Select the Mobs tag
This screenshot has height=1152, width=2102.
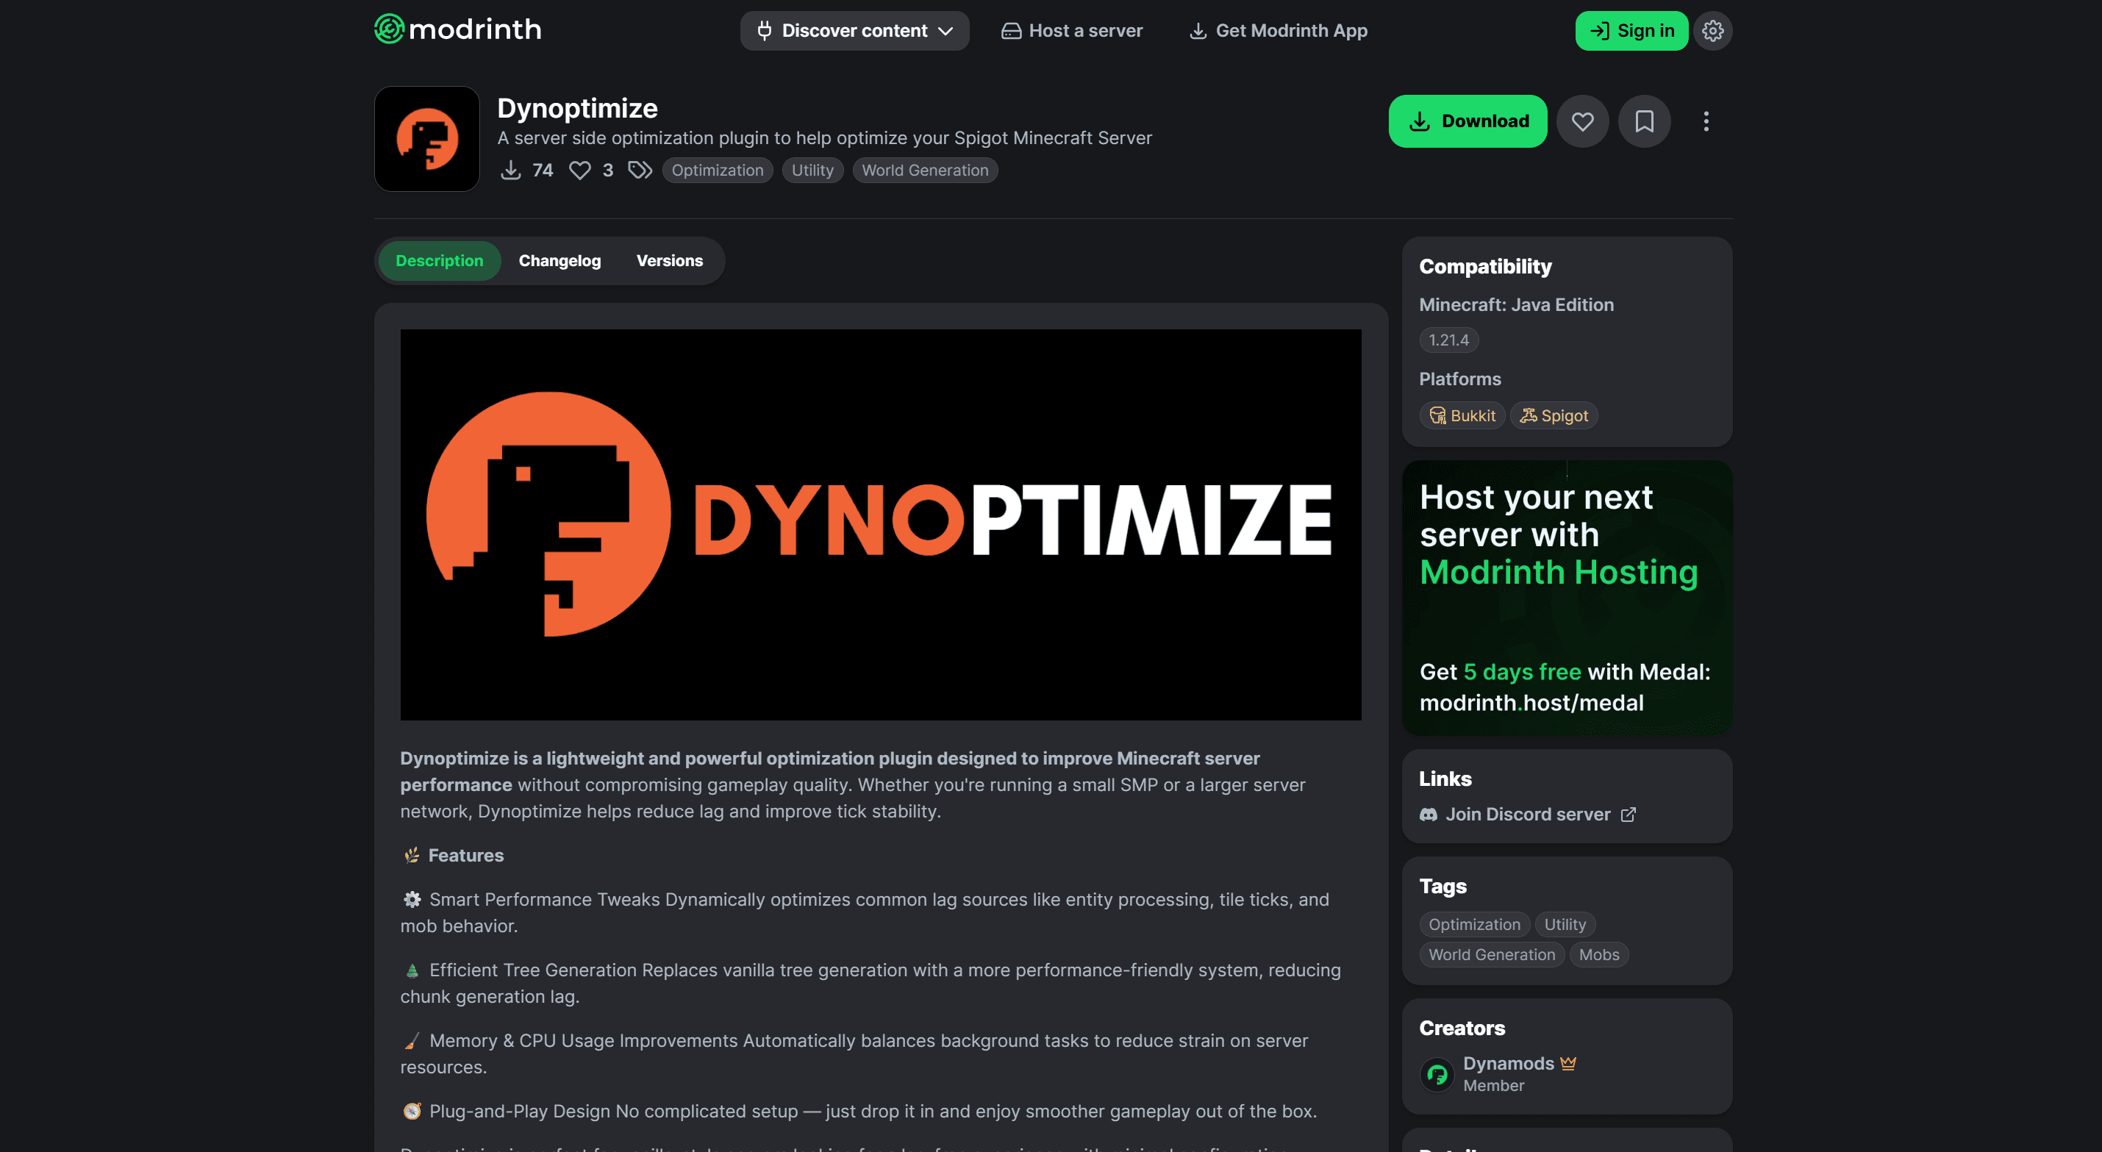coord(1598,954)
